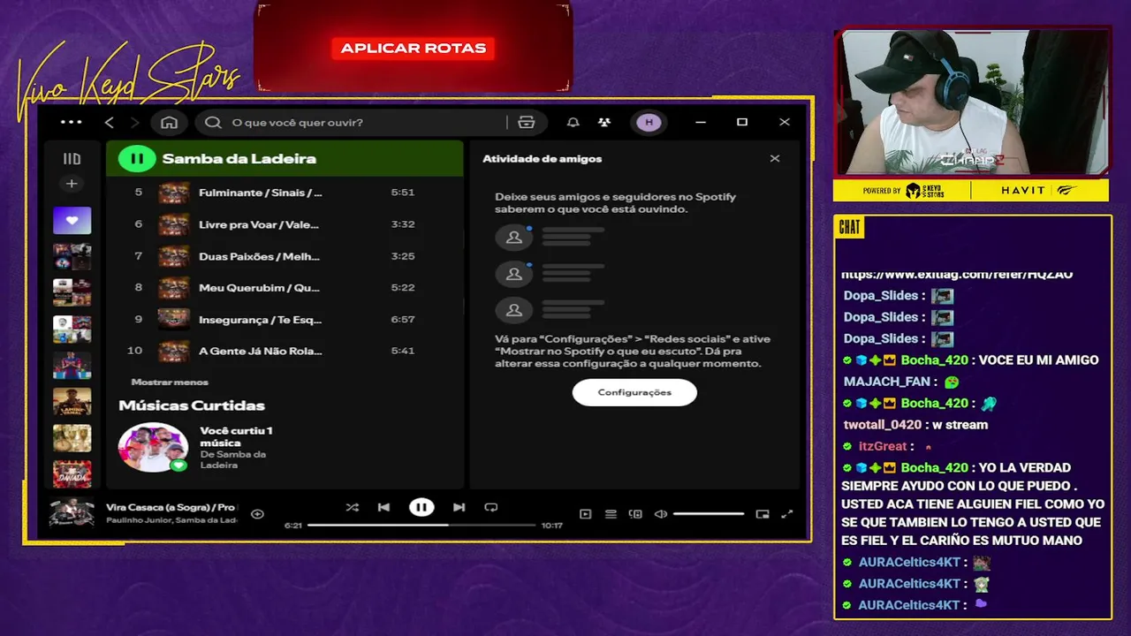Open Liked Songs heart playlist in sidebar
The height and width of the screenshot is (636, 1131).
72,220
